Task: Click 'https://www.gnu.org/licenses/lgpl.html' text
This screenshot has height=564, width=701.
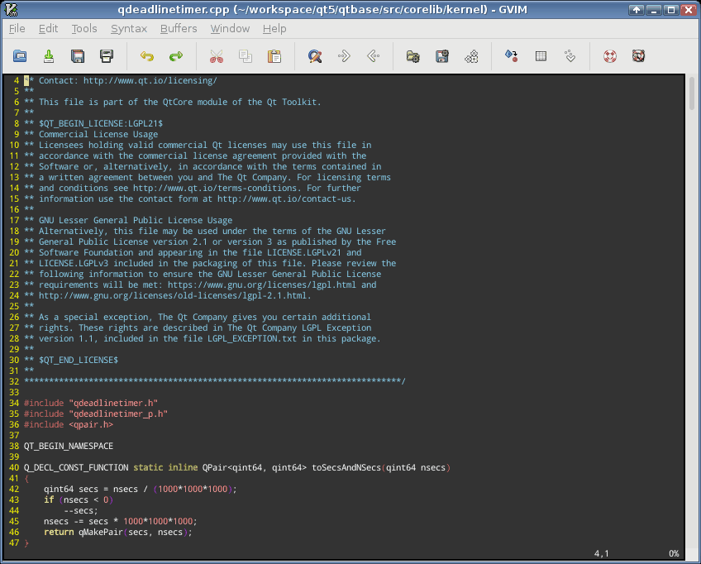Action: (262, 285)
